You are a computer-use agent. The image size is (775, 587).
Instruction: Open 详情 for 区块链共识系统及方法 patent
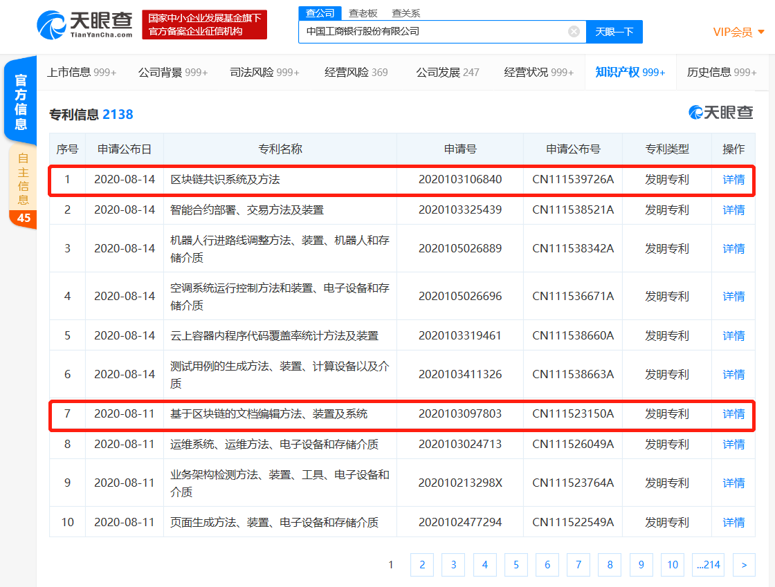coord(733,179)
